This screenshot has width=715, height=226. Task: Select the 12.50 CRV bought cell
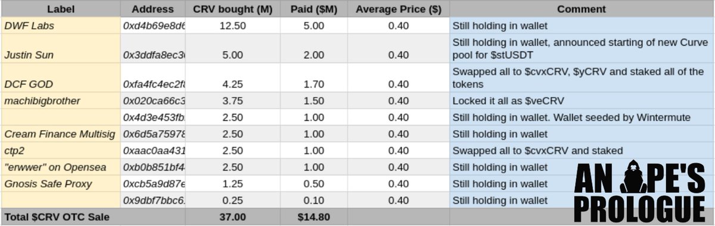click(233, 26)
